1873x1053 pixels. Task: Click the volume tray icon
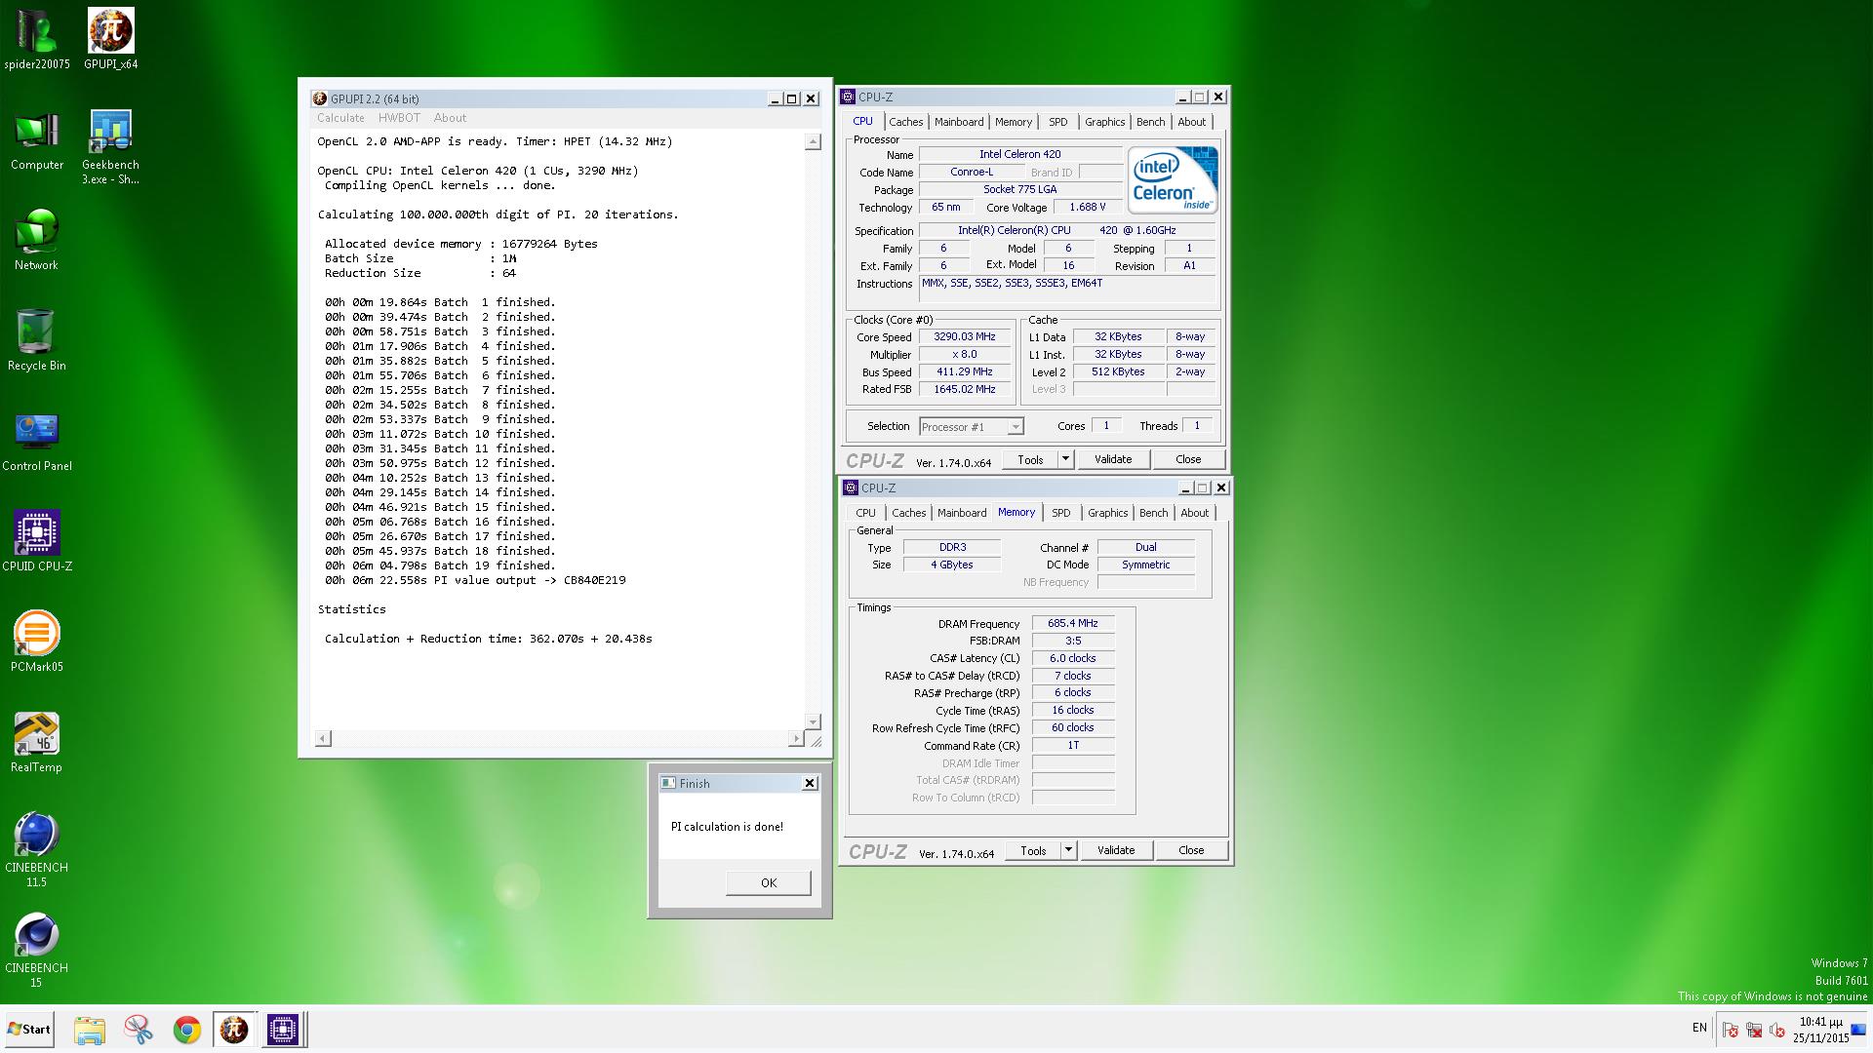(x=1777, y=1030)
